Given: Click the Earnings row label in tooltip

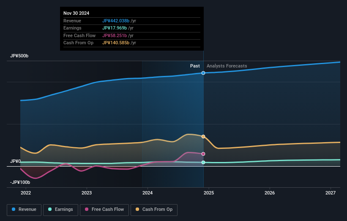Looking at the screenshot, I should 72,28.
